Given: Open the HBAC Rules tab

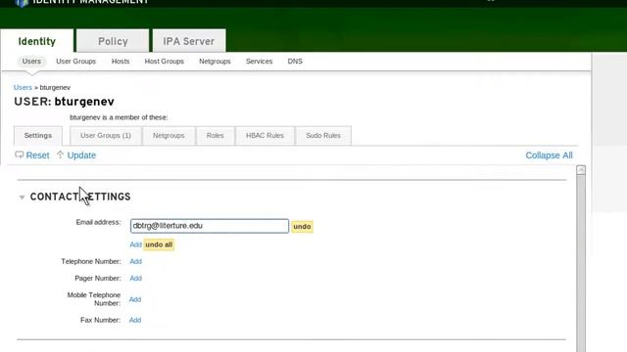Looking at the screenshot, I should (265, 136).
